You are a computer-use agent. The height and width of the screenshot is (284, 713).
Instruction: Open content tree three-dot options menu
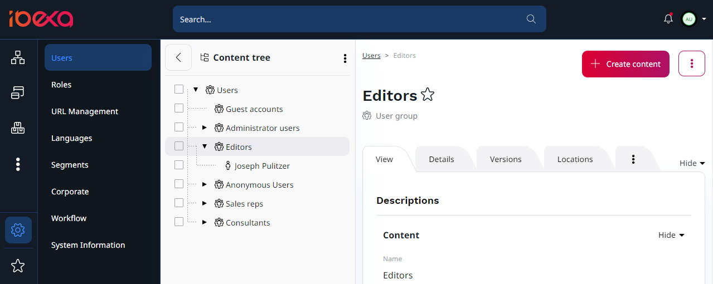point(345,58)
